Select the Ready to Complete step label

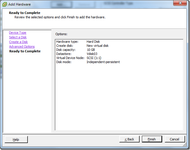pos(25,51)
